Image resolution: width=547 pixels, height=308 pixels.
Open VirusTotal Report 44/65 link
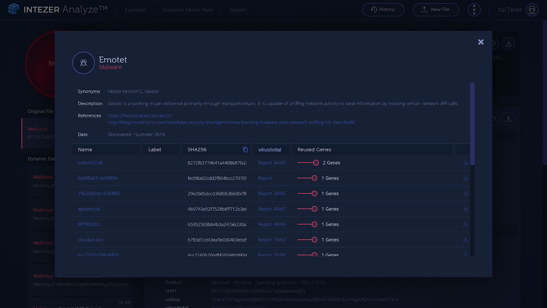272,163
